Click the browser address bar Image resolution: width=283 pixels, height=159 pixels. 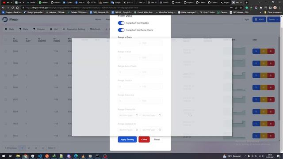pos(126,8)
